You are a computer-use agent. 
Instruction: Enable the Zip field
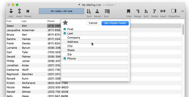(94, 54)
